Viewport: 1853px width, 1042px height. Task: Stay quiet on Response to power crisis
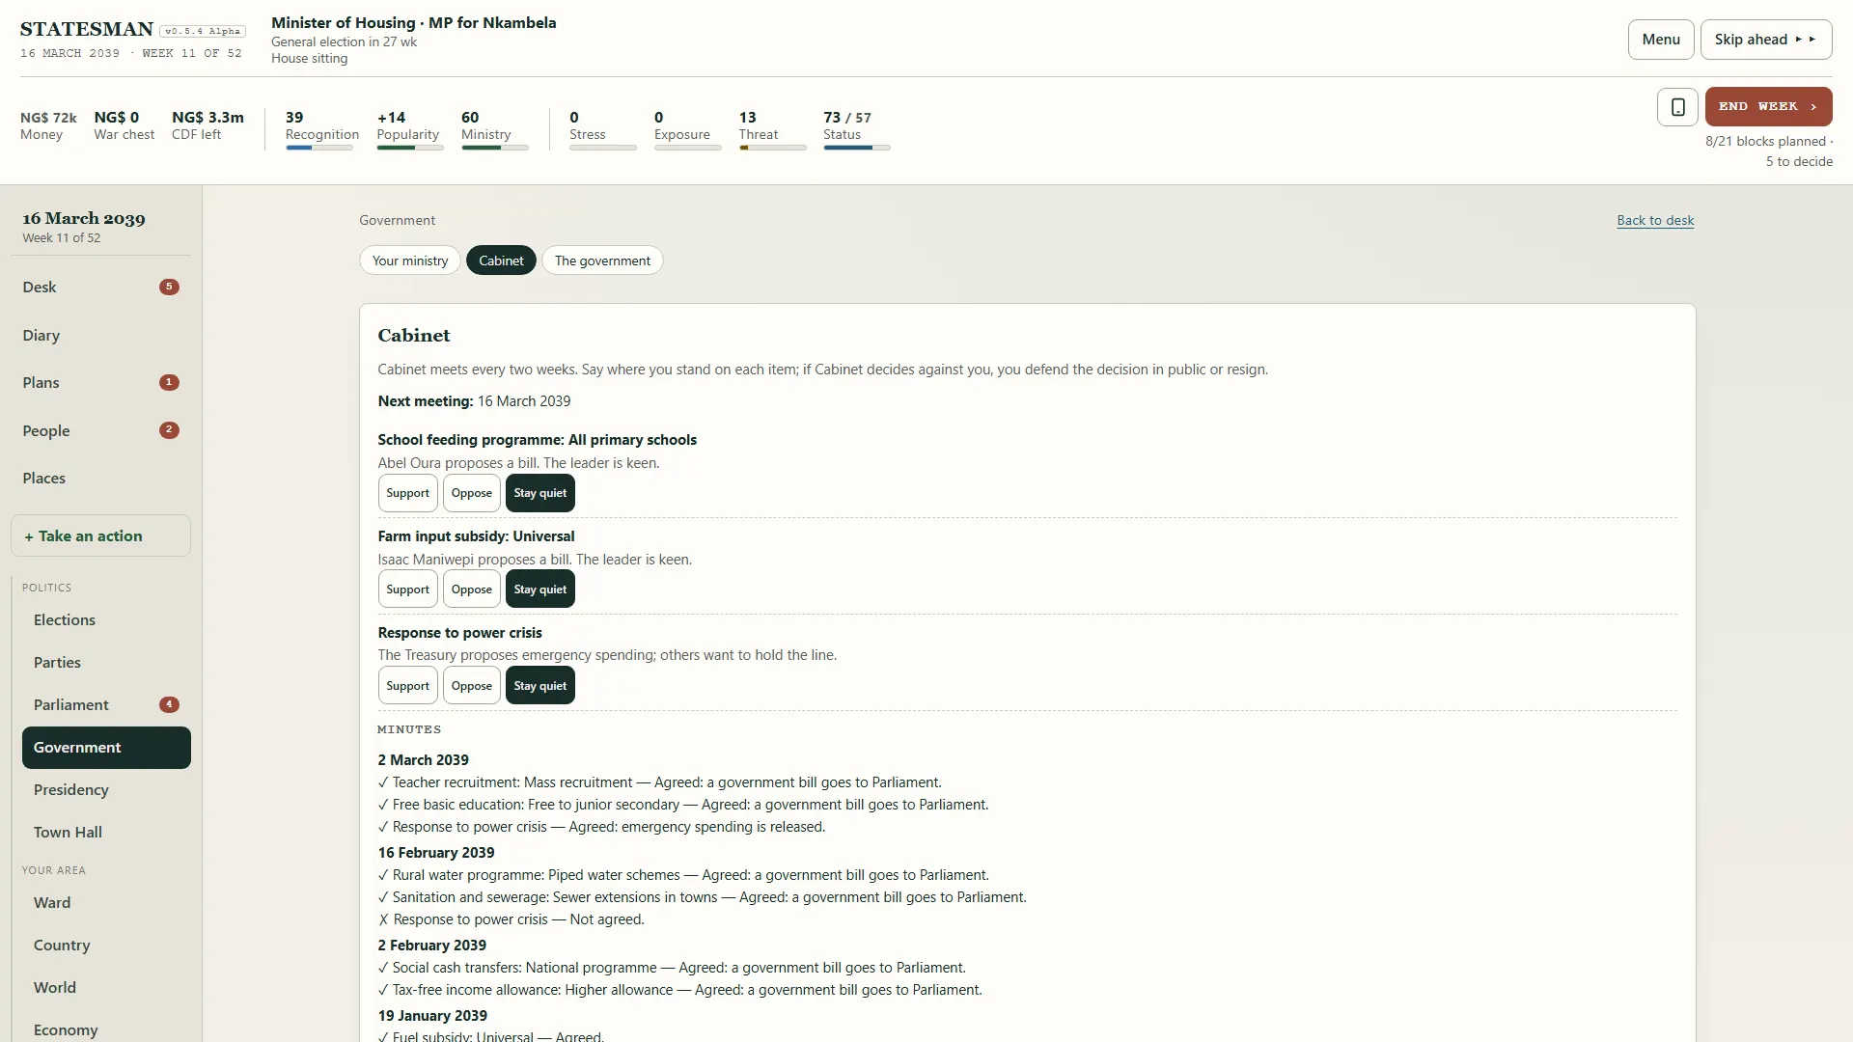(540, 686)
